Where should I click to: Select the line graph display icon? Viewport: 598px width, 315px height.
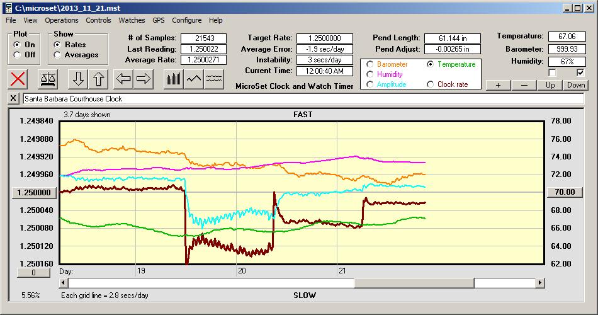click(194, 79)
